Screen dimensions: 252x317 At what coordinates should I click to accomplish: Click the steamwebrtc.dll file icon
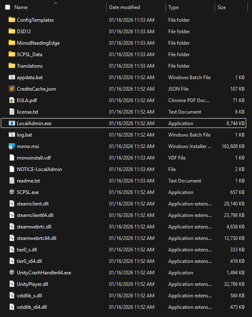tap(12, 227)
